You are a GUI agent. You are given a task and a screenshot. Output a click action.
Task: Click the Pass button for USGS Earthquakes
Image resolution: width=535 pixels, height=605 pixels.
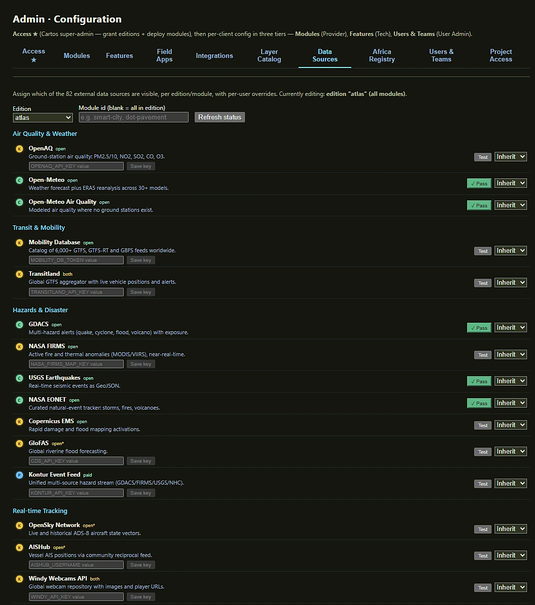tap(479, 381)
